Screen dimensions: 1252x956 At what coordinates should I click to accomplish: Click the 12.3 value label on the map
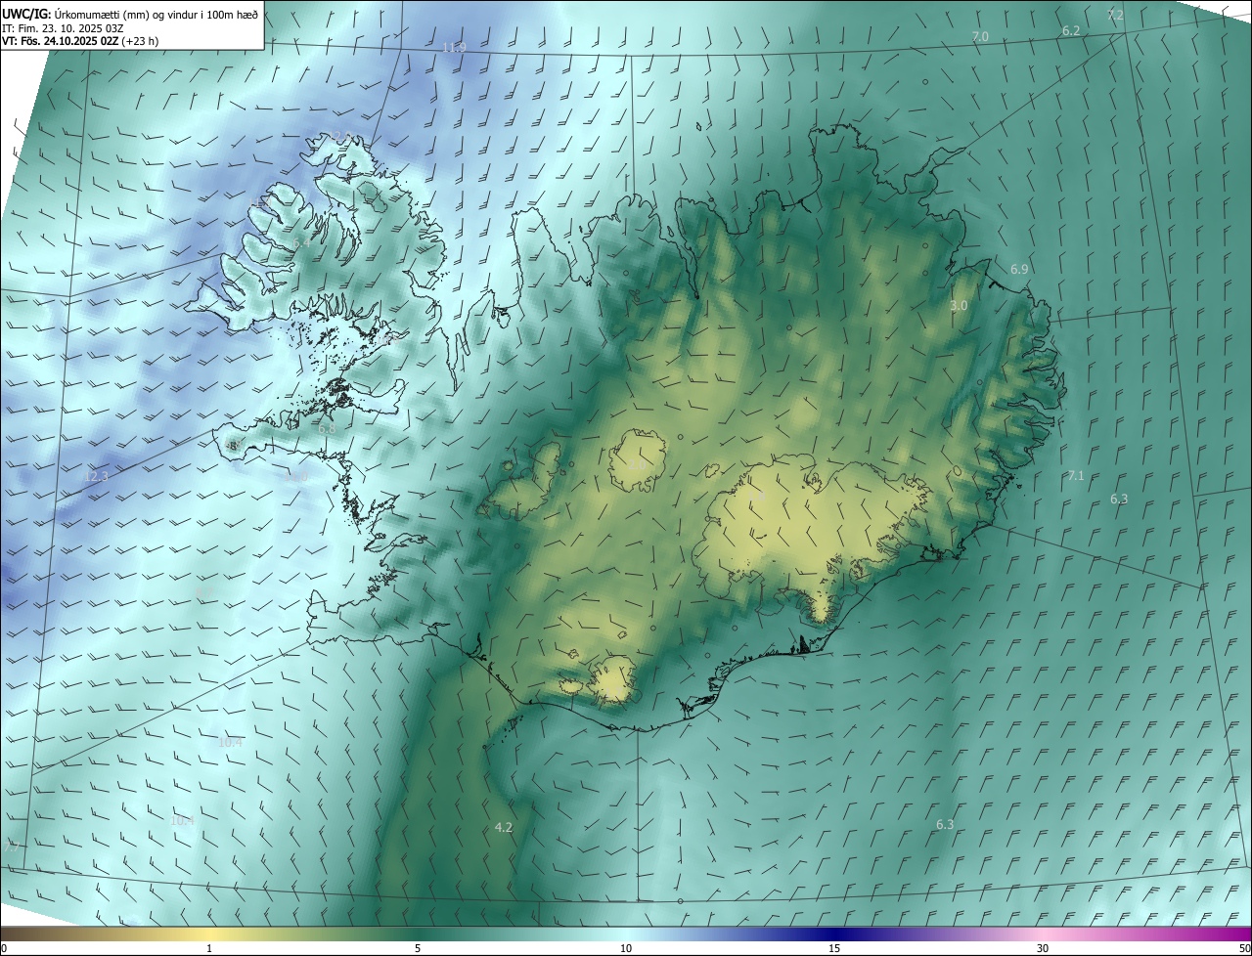click(x=96, y=477)
